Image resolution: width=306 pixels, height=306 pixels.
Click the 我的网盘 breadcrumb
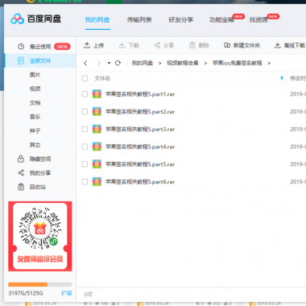[x=143, y=63]
